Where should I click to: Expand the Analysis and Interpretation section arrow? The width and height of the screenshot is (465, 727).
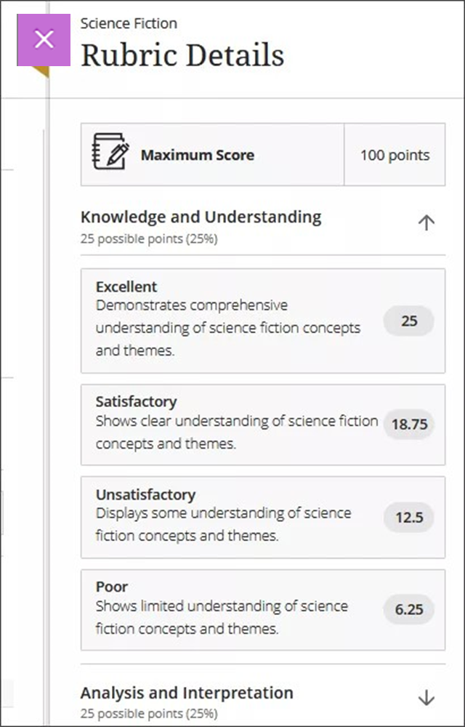pos(427,696)
